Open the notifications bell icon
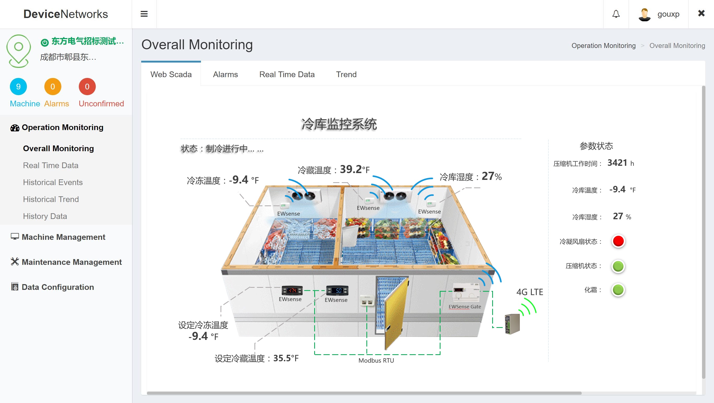The width and height of the screenshot is (714, 403). 616,14
